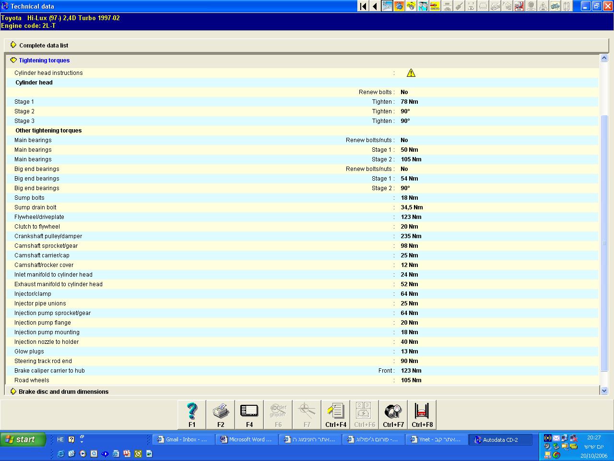
Task: Print the page with the F2 printer button
Action: tap(221, 414)
